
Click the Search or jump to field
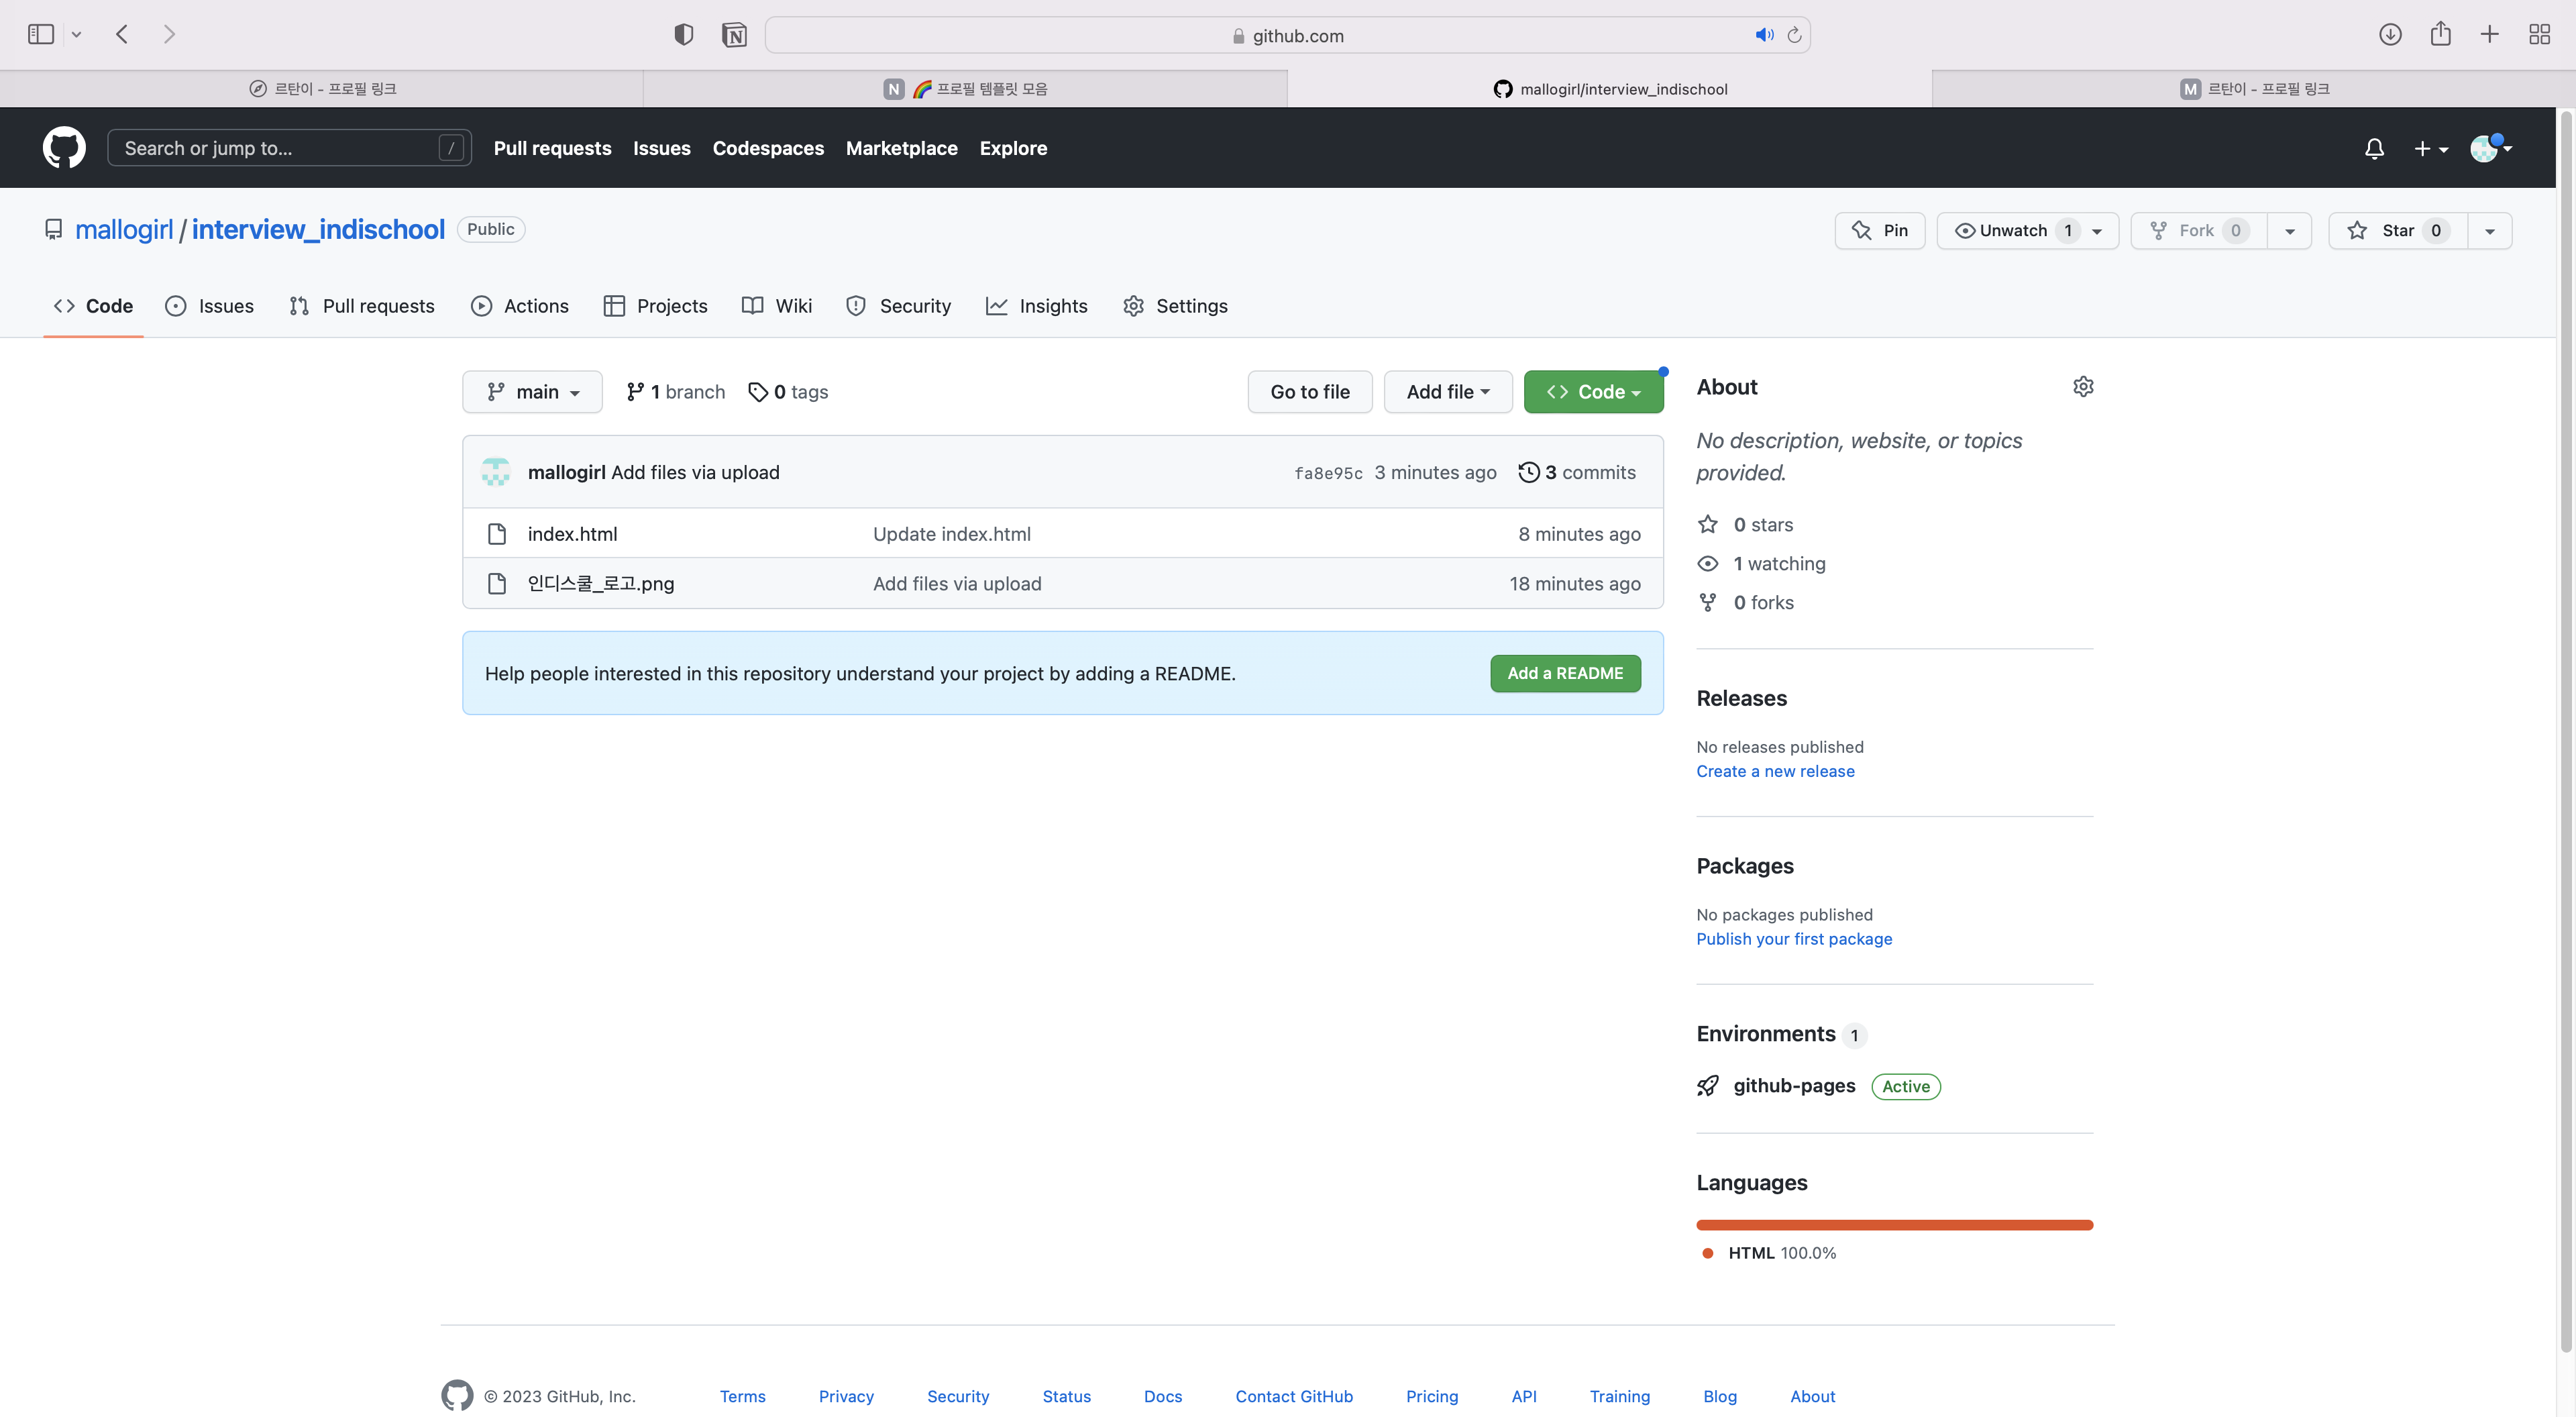tap(289, 148)
